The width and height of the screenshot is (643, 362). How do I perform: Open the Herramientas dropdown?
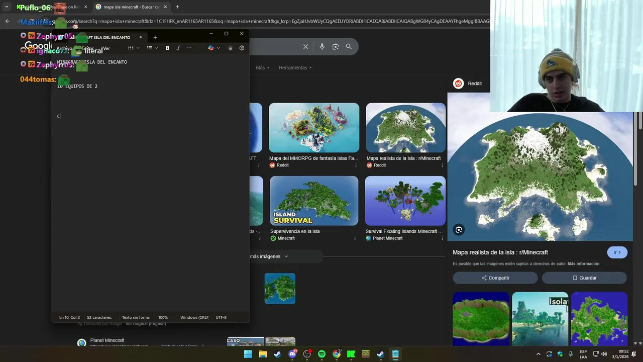coord(295,68)
